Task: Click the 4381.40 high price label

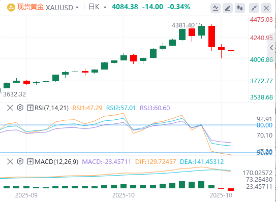Action: tap(183, 25)
